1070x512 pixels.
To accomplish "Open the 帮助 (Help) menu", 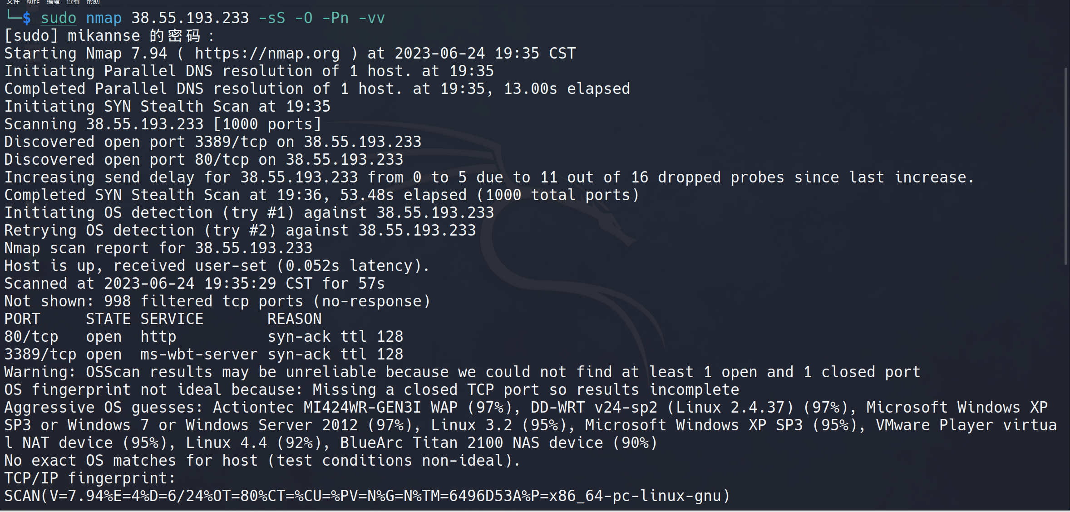I will click(x=93, y=2).
